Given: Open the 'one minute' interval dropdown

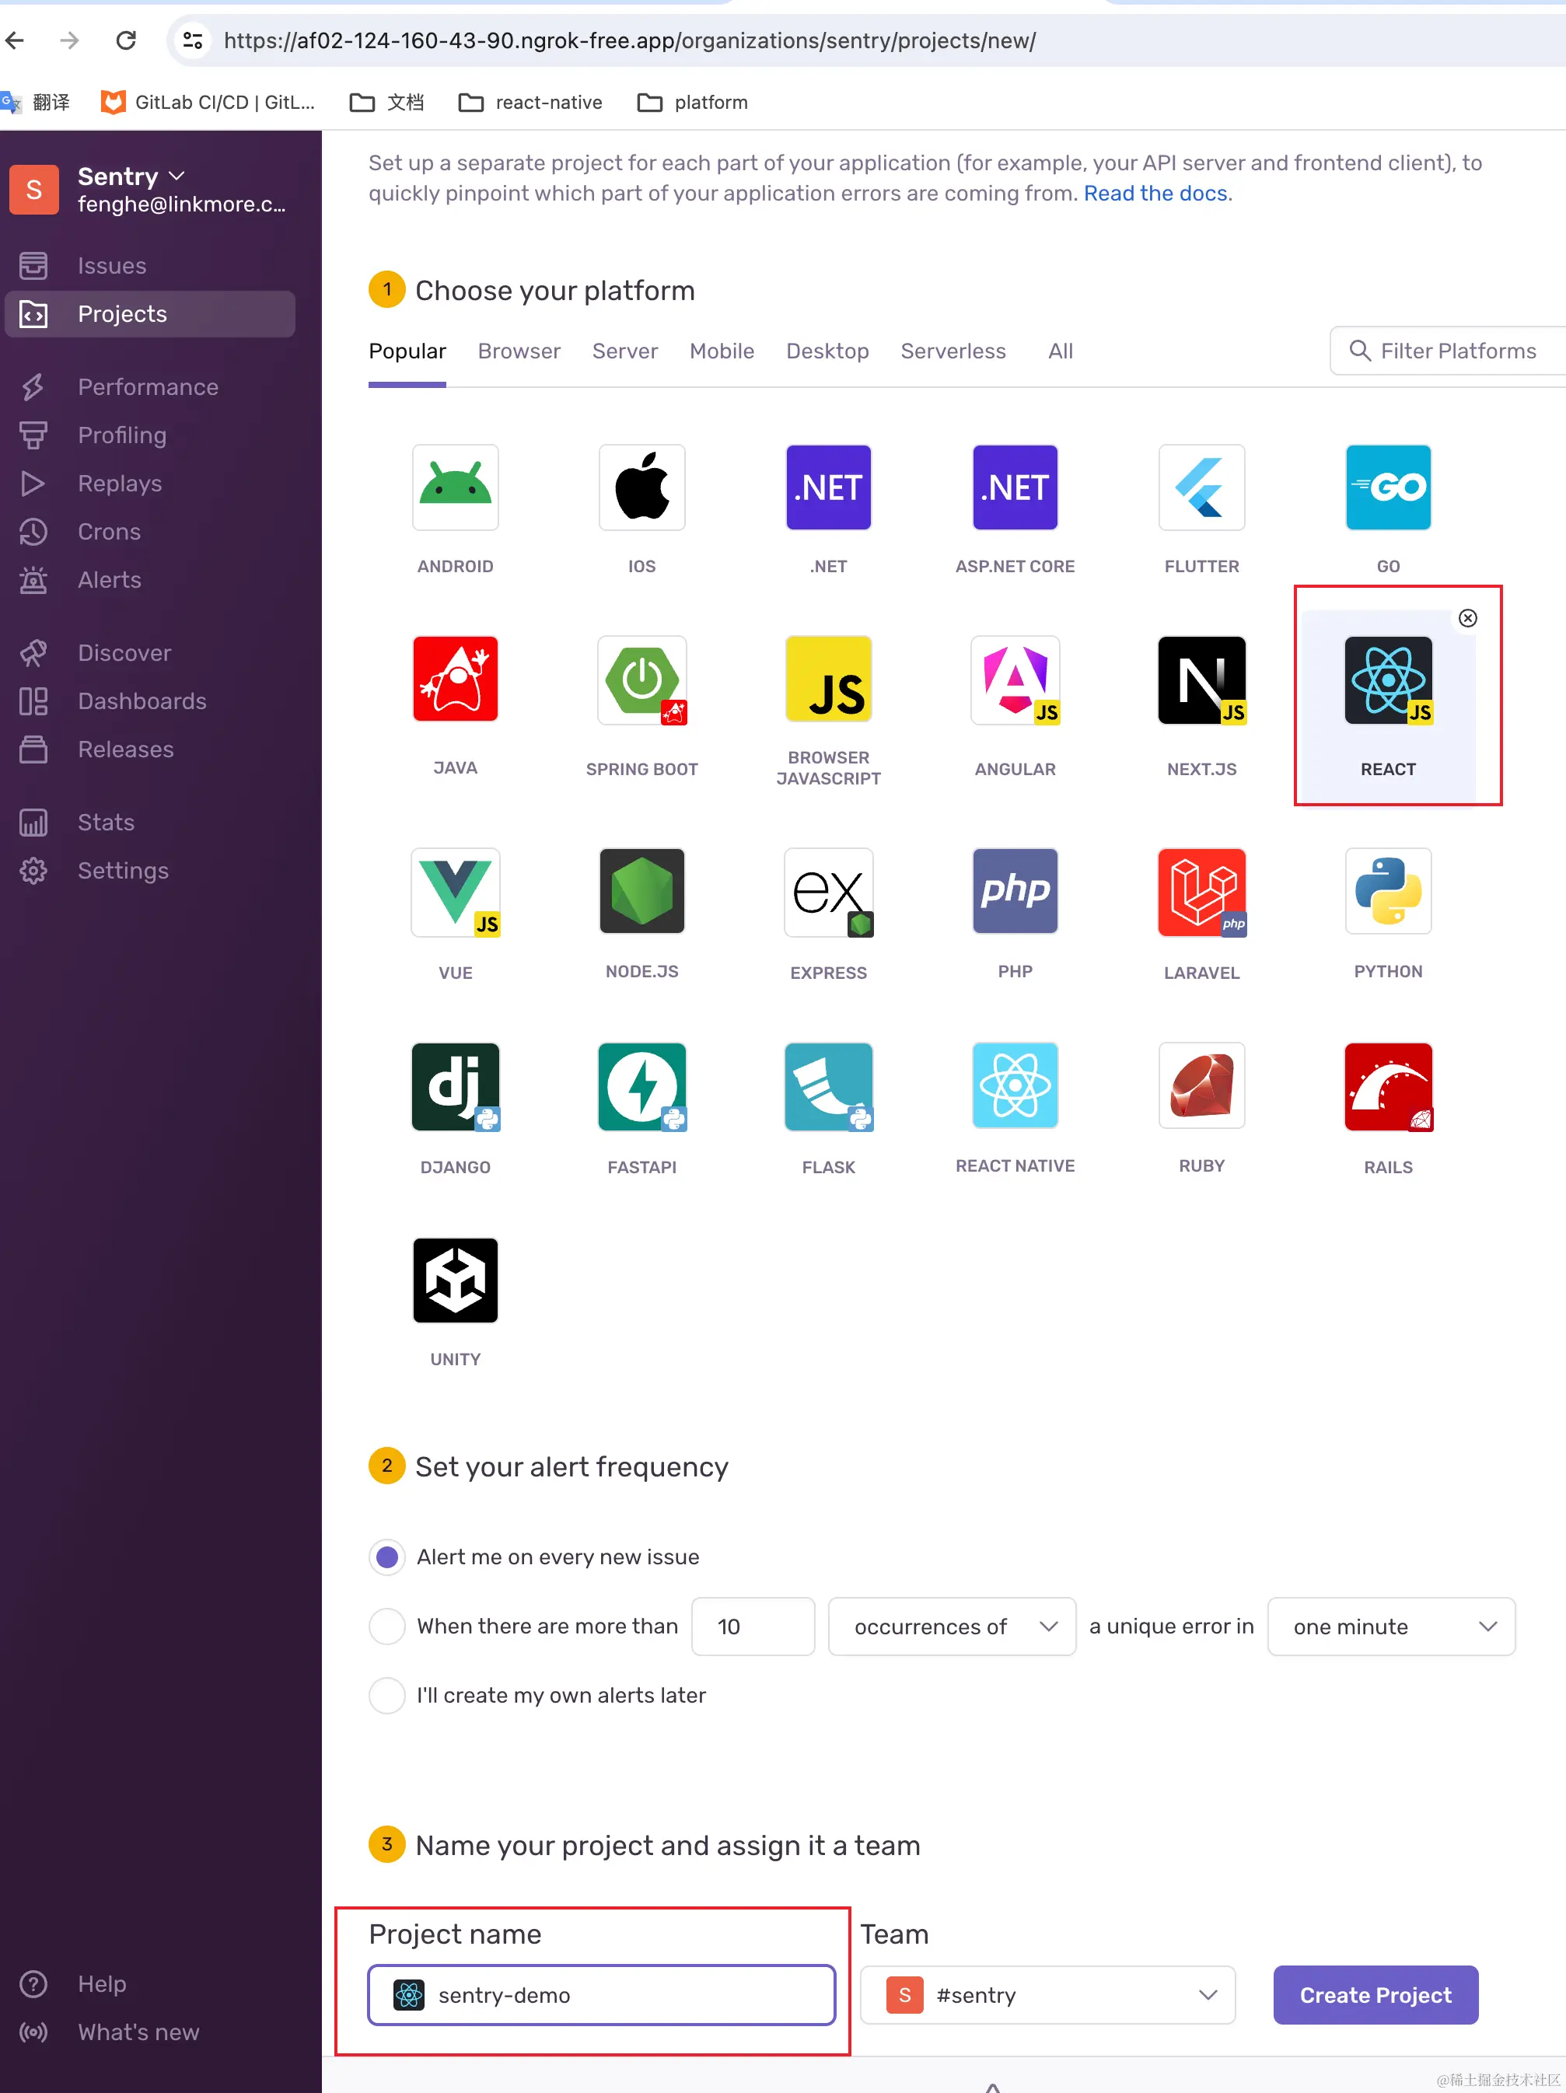Looking at the screenshot, I should 1390,1626.
